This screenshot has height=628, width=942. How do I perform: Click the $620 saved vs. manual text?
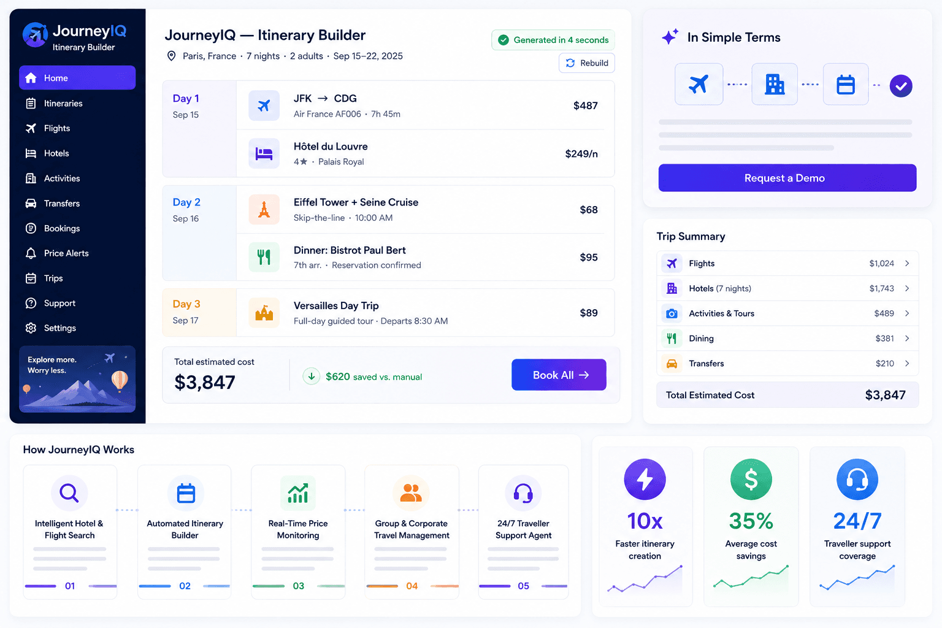point(373,377)
